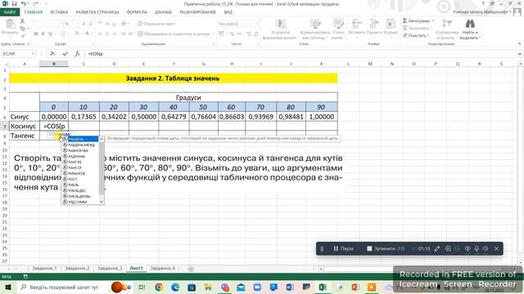The width and height of the screenshot is (524, 294).
Task: Switch to the ДАННЫЕ ribbon tab
Action: [163, 12]
